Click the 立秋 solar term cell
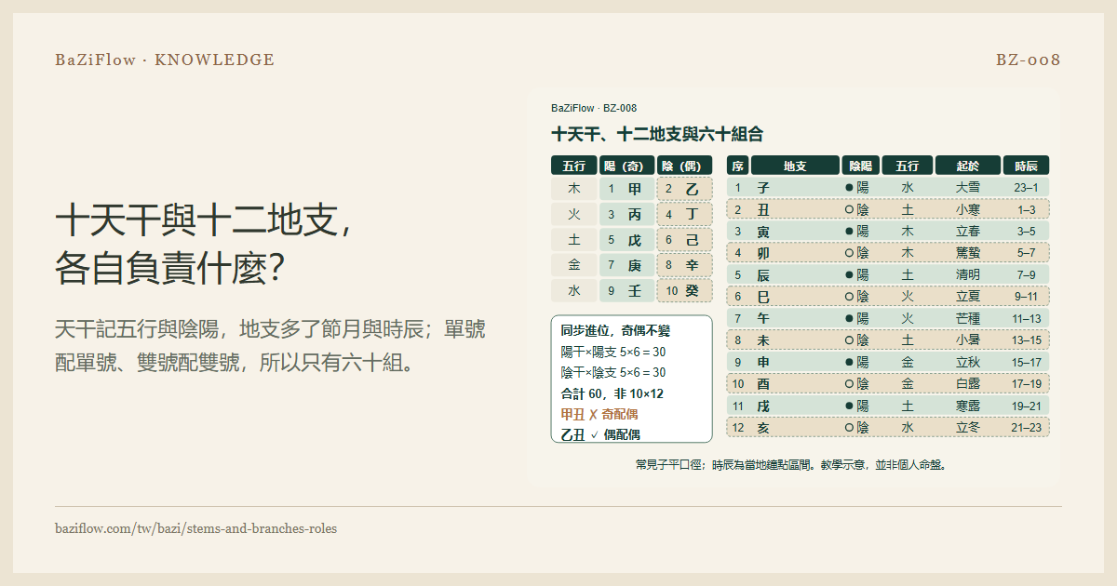Image resolution: width=1117 pixels, height=586 pixels. tap(968, 362)
